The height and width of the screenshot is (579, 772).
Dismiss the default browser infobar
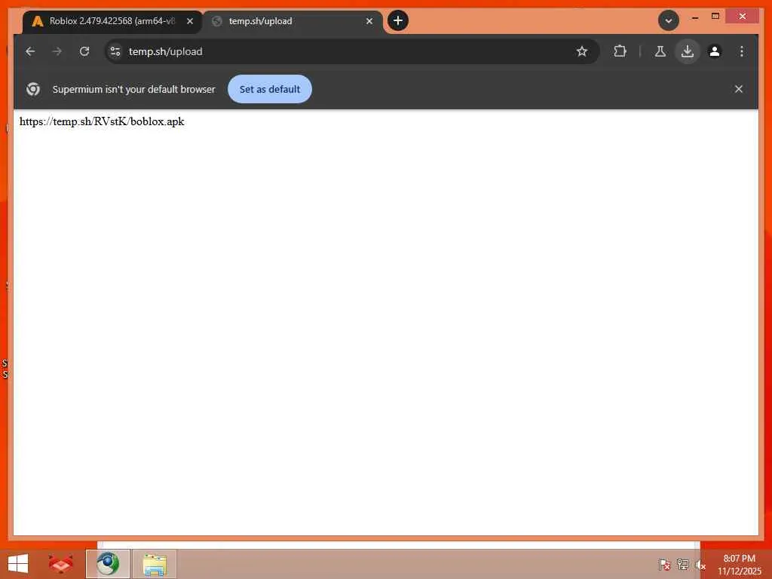[x=739, y=89]
